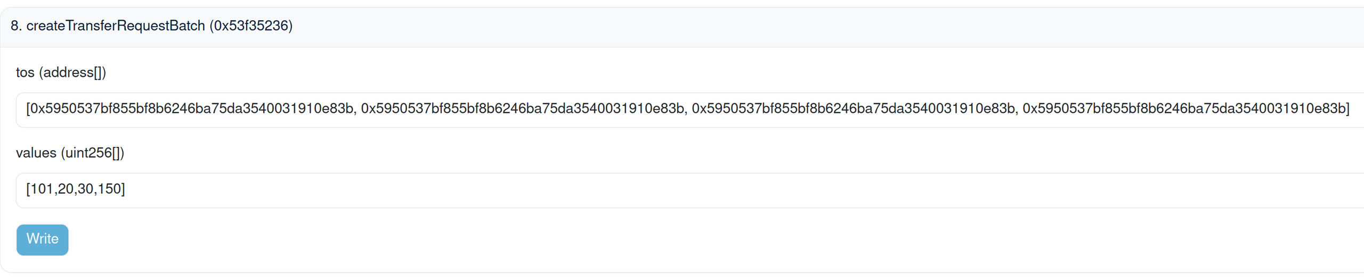The height and width of the screenshot is (279, 1364).
Task: Place cursor in last address of tos field
Action: point(1183,109)
